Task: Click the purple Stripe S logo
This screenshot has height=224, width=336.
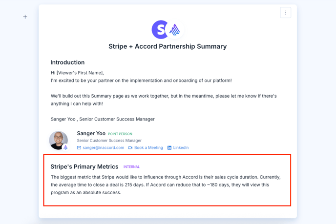Action: point(160,30)
